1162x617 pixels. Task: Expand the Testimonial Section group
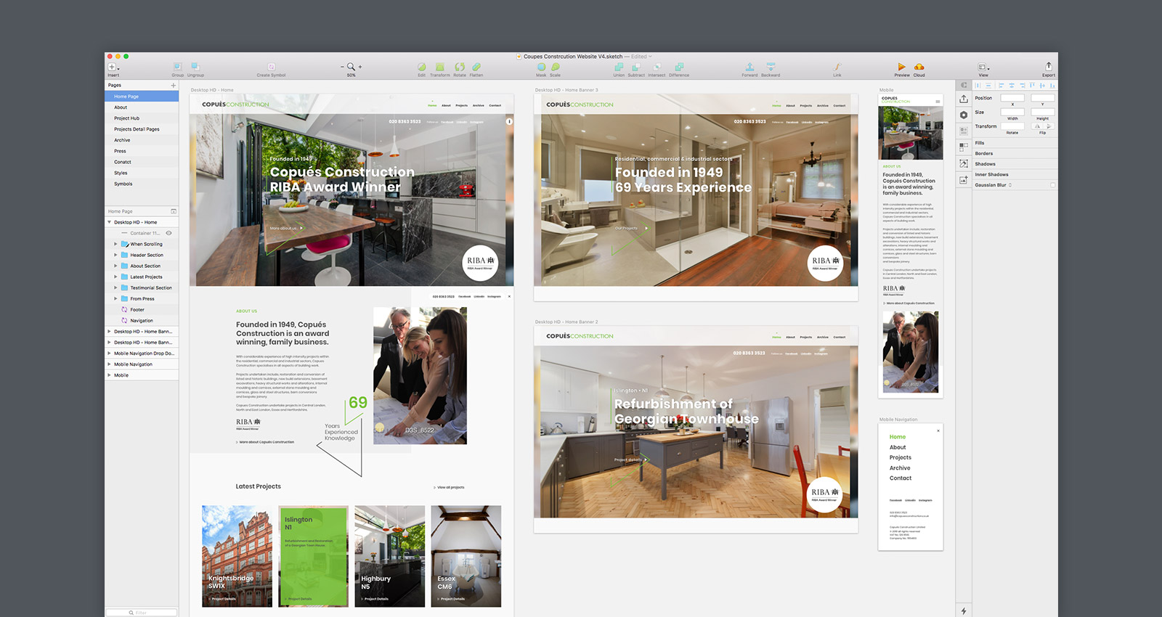click(115, 288)
